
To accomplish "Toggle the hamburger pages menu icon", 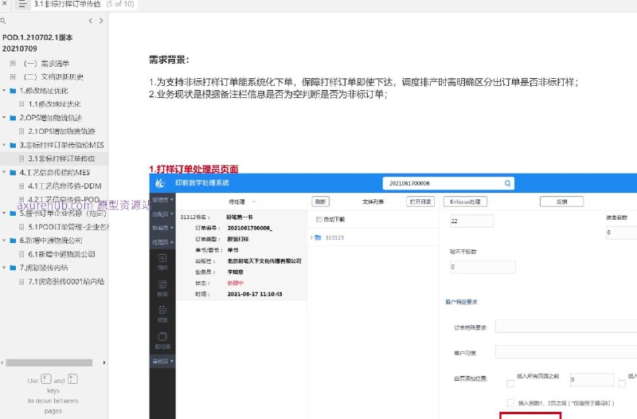I will click(x=22, y=4).
